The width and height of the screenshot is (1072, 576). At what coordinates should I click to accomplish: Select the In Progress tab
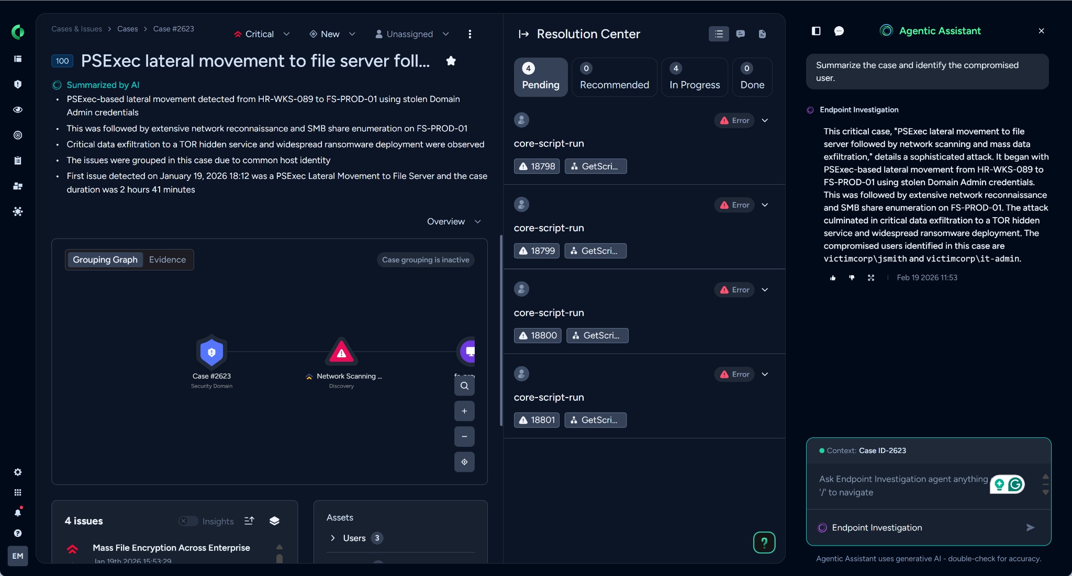694,77
